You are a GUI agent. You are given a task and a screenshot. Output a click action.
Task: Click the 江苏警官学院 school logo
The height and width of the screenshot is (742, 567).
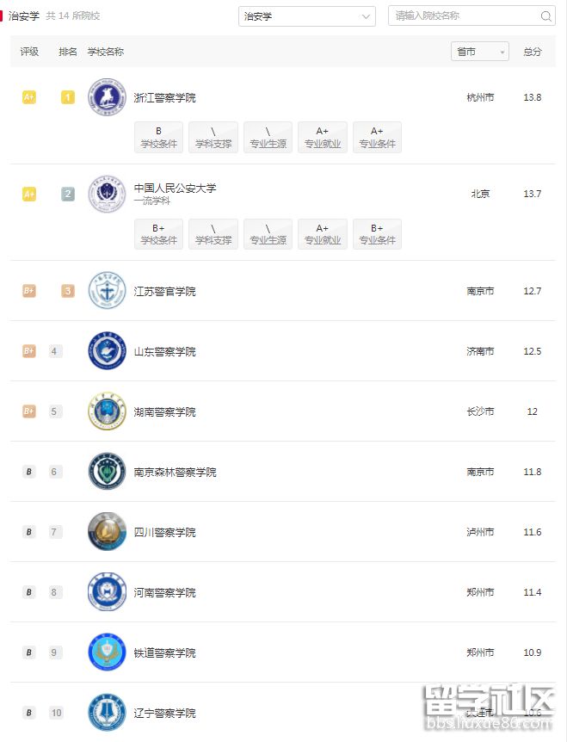106,291
